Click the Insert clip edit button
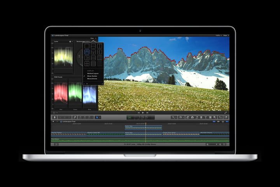This screenshot has width=280, height=187. [x=85, y=117]
